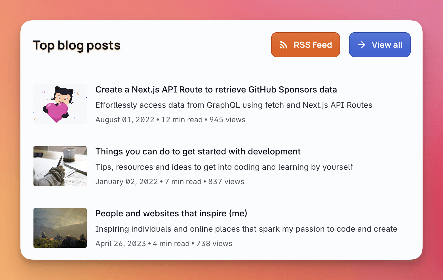Click the Octocat heart thumbnail image
The image size is (443, 280).
pyautogui.click(x=60, y=104)
